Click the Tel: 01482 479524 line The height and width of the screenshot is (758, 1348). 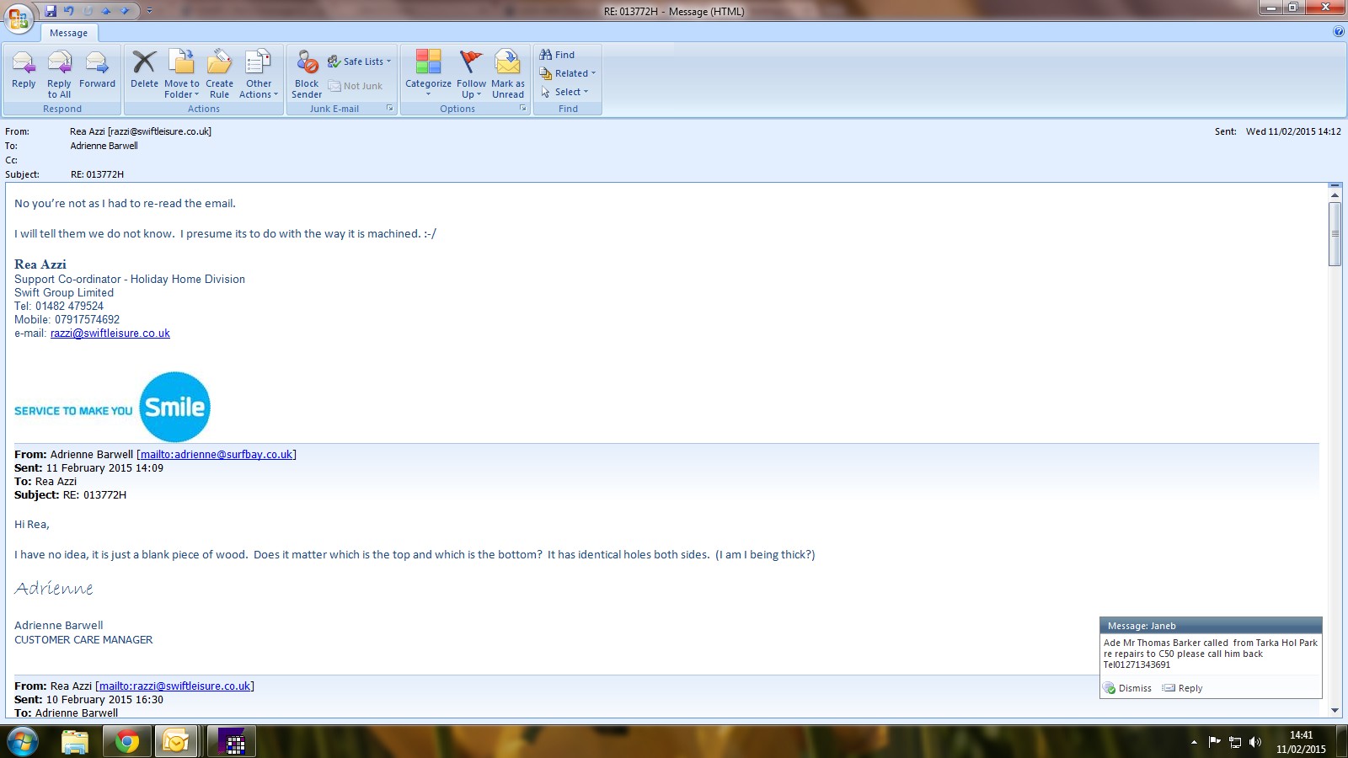pyautogui.click(x=59, y=307)
